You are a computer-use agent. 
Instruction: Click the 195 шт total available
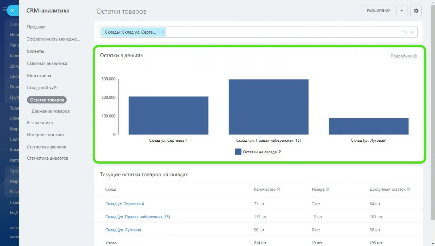pos(376,243)
